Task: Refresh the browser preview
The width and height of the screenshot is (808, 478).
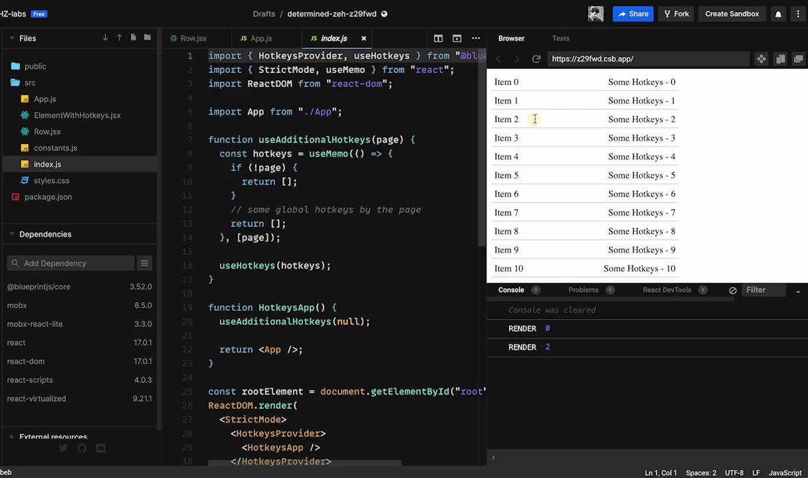Action: pos(536,59)
